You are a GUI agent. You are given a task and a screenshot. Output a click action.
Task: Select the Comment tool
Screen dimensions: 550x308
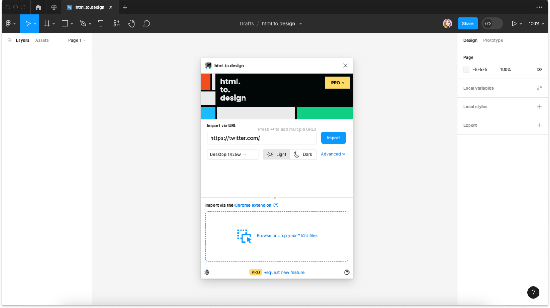[147, 23]
